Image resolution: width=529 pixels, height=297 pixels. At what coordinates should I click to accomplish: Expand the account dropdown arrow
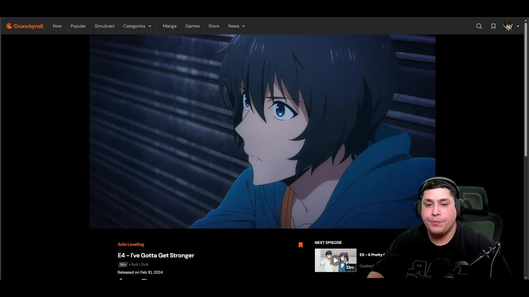(x=518, y=26)
